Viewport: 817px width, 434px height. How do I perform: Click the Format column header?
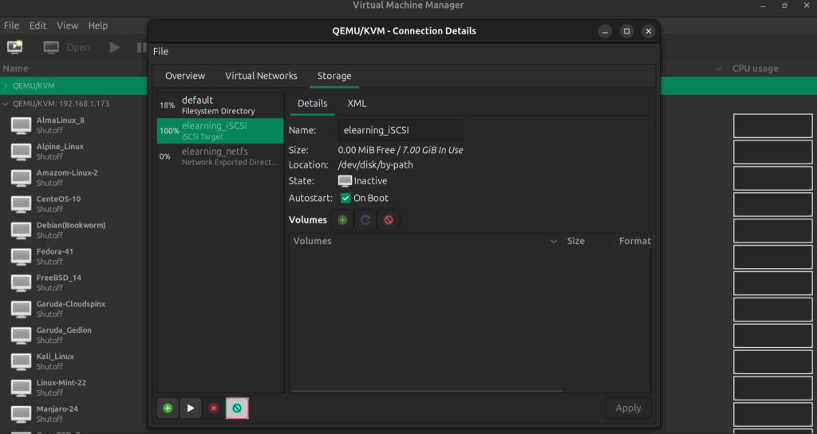coord(633,241)
